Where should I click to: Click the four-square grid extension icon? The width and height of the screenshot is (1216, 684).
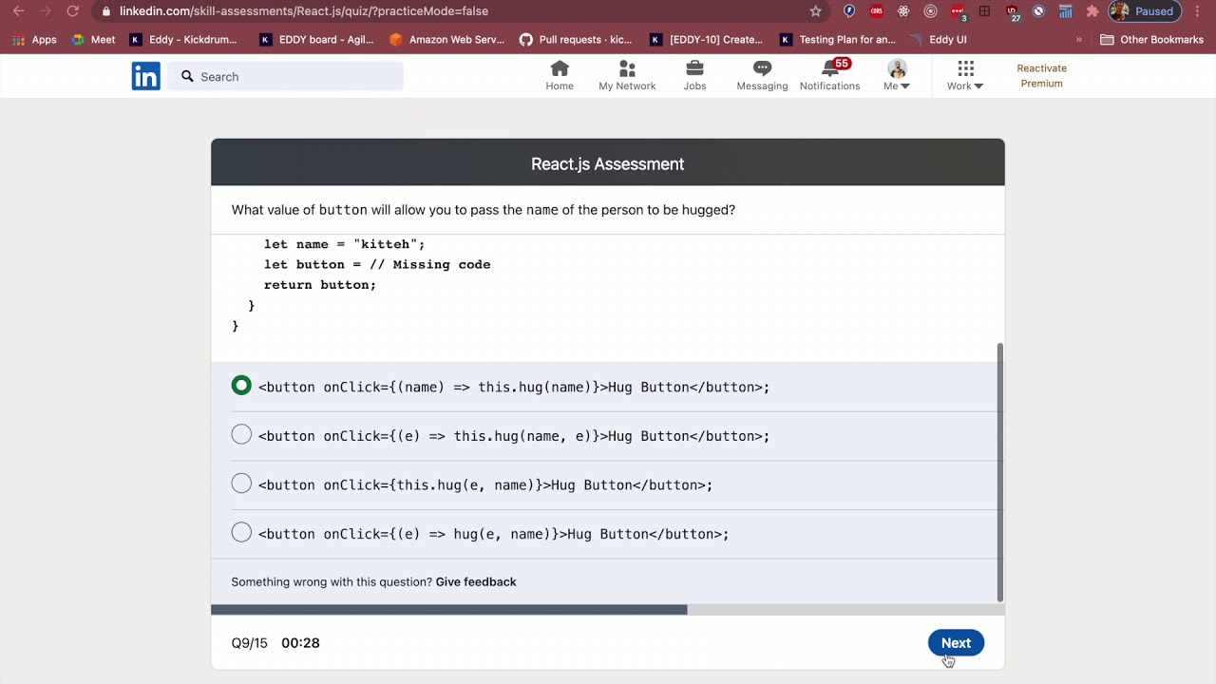pyautogui.click(x=985, y=11)
